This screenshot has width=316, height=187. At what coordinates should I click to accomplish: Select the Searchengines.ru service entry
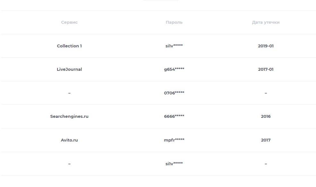69,116
